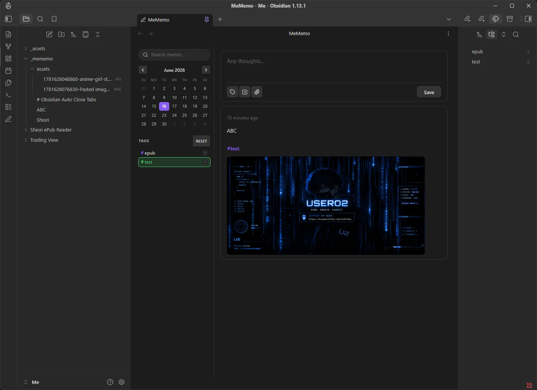Navigate back with the left arrow
The width and height of the screenshot is (537, 390).
[x=140, y=34]
